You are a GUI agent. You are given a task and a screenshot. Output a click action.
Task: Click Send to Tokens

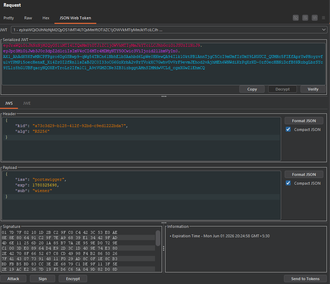[x=305, y=279]
